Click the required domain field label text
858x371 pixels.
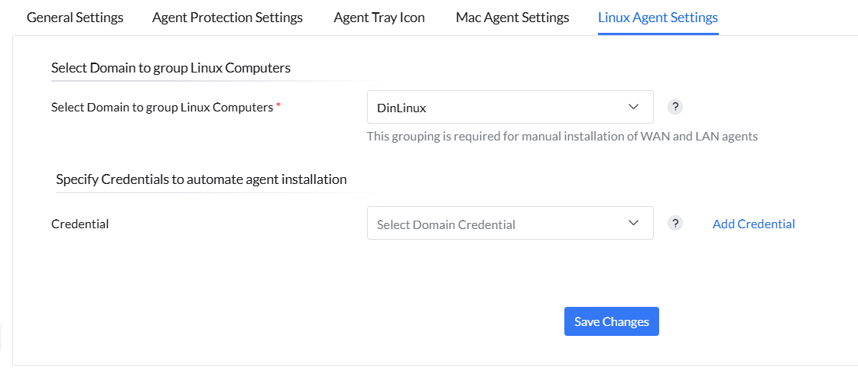click(x=162, y=108)
